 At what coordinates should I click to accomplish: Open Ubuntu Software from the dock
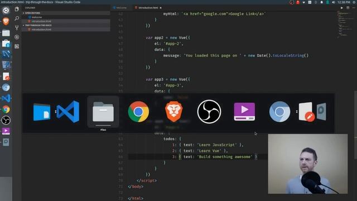coord(6,44)
